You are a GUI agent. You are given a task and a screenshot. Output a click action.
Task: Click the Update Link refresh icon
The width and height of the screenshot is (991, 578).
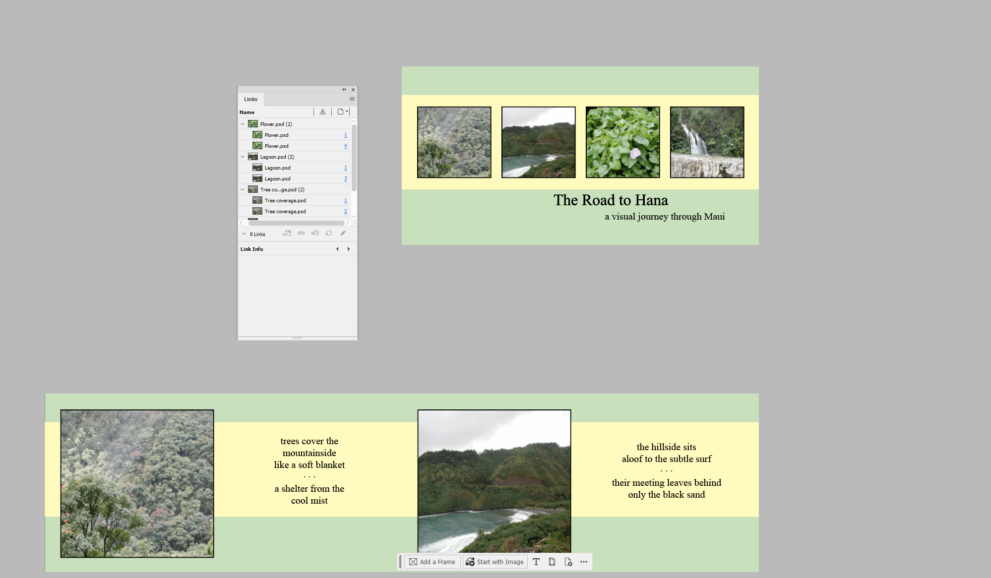coord(329,233)
